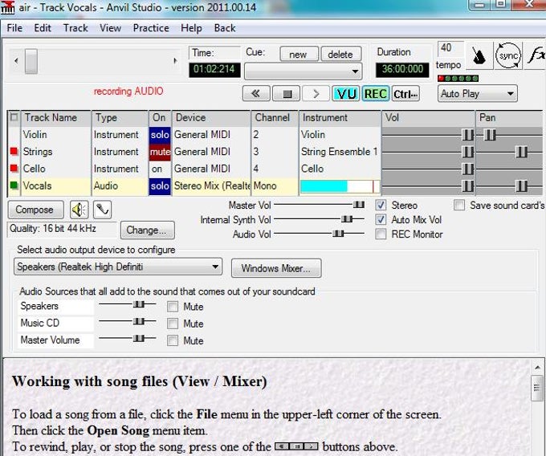Check Mute for Music CD source
Screen dimensions: 546x456
(173, 324)
